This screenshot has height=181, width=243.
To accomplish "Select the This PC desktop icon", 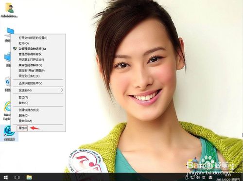I will 8,35.
